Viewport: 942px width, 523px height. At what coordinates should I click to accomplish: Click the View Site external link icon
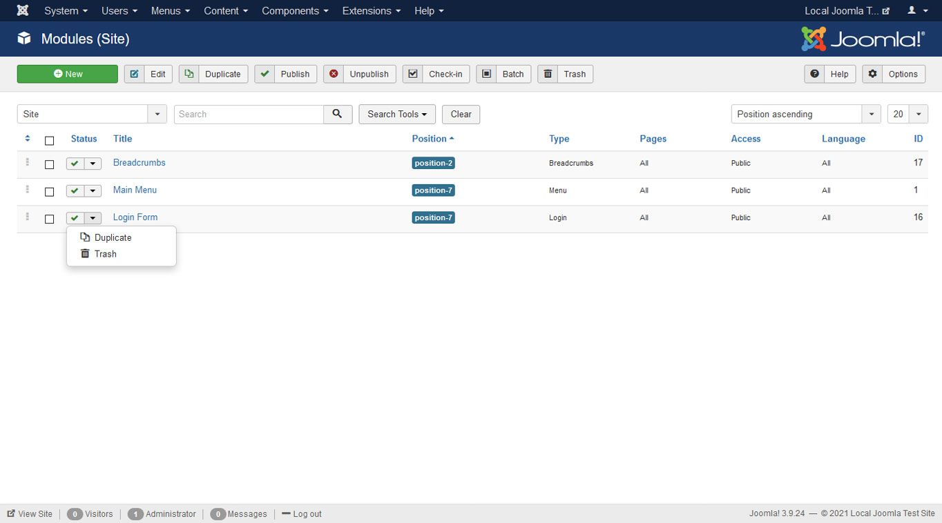click(x=11, y=514)
